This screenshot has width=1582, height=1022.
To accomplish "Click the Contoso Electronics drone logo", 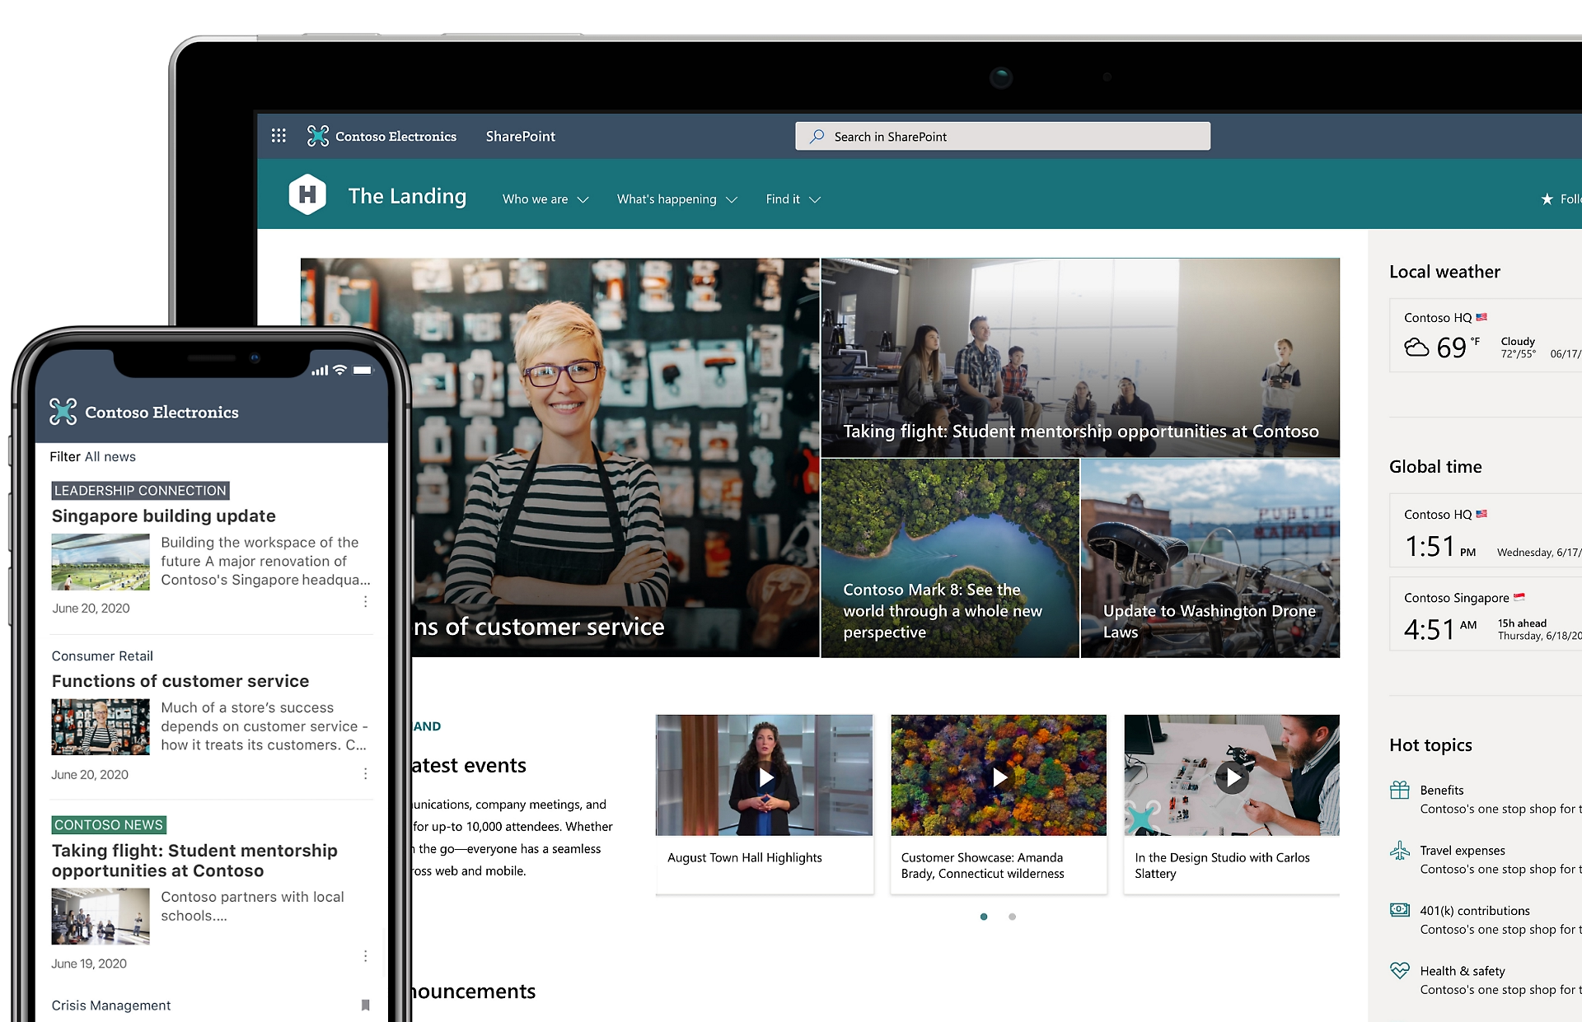I will pos(316,136).
